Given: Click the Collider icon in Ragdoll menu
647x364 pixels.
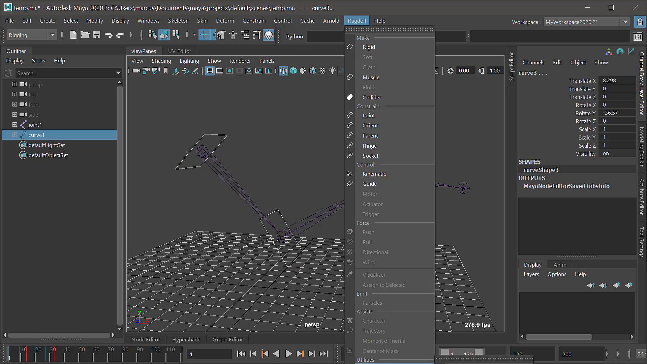Looking at the screenshot, I should tap(350, 97).
